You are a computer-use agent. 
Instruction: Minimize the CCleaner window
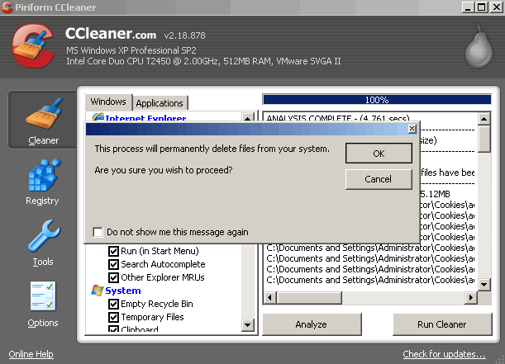tap(468, 7)
